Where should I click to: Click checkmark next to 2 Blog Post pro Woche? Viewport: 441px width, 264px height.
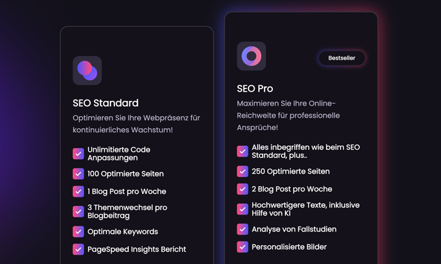tap(243, 189)
